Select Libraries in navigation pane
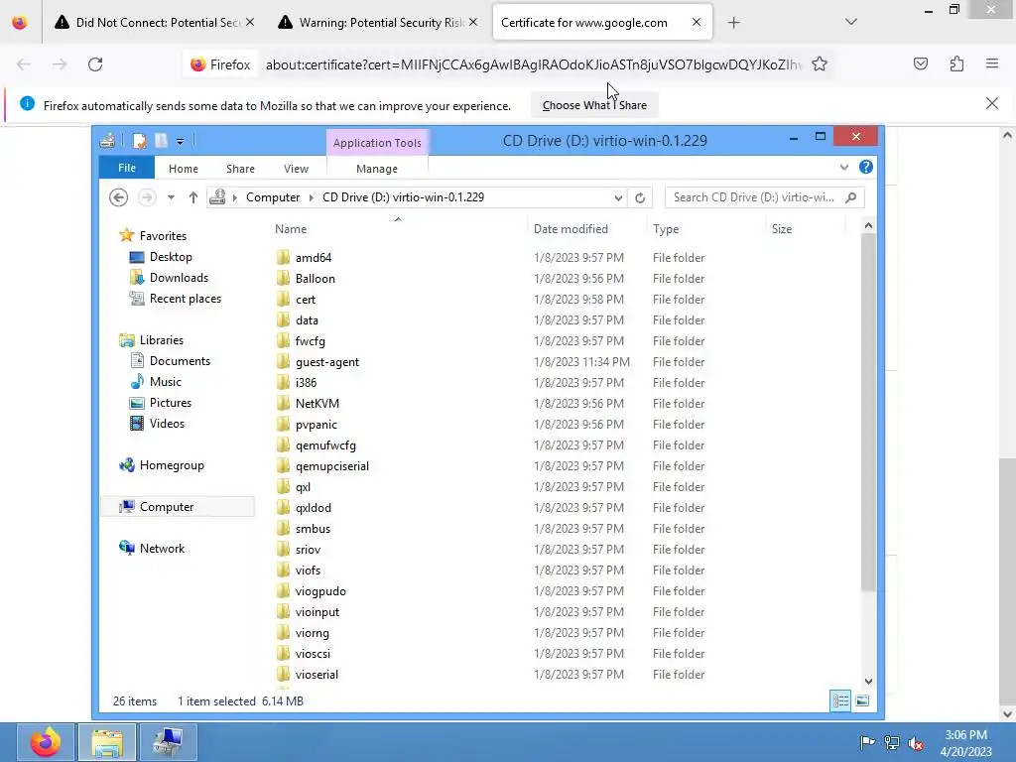Image resolution: width=1016 pixels, height=762 pixels. pyautogui.click(x=162, y=339)
